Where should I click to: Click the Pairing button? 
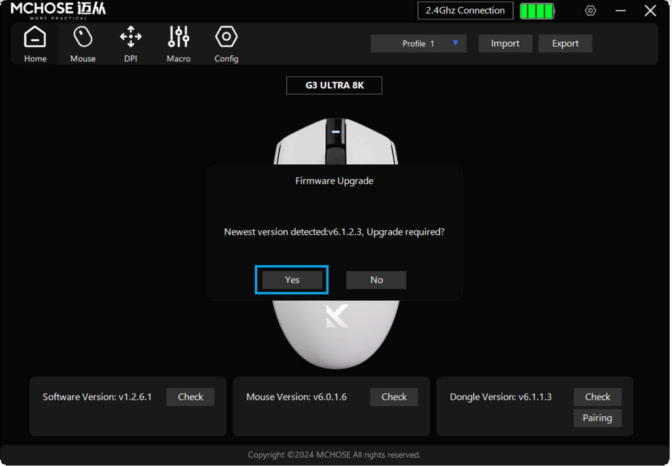coord(598,418)
